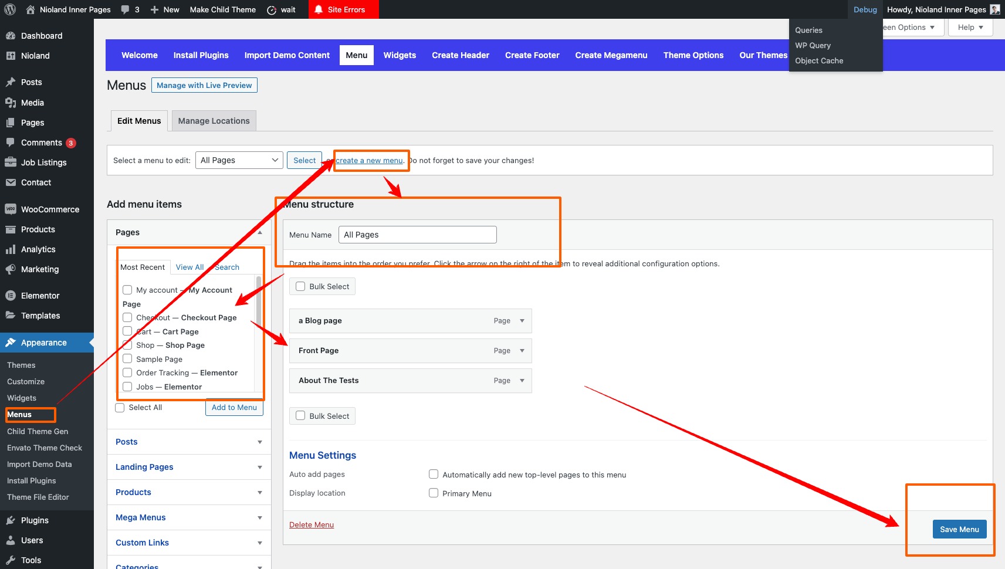
Task: Tick auto add top-level pages checkbox
Action: (x=434, y=475)
